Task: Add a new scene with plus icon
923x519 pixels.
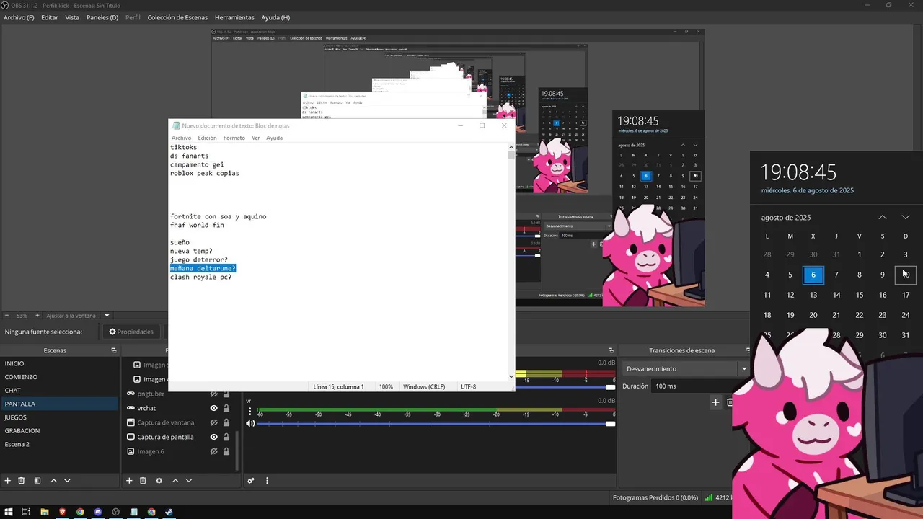Action: (8, 481)
